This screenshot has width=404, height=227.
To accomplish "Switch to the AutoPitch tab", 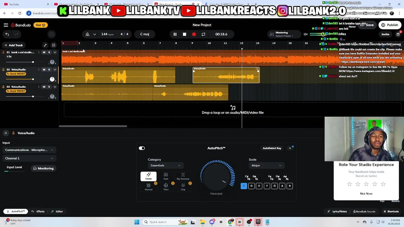I will pyautogui.click(x=16, y=212).
